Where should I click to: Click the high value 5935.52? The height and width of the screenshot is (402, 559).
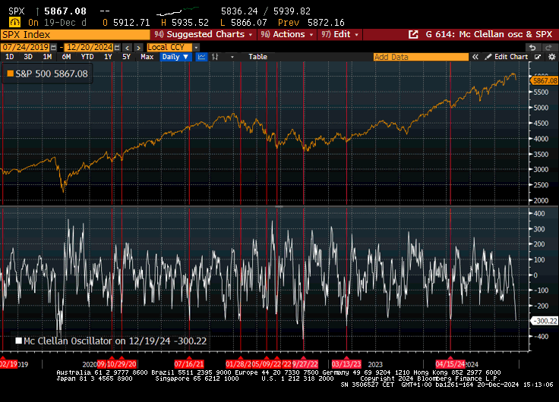click(x=190, y=23)
